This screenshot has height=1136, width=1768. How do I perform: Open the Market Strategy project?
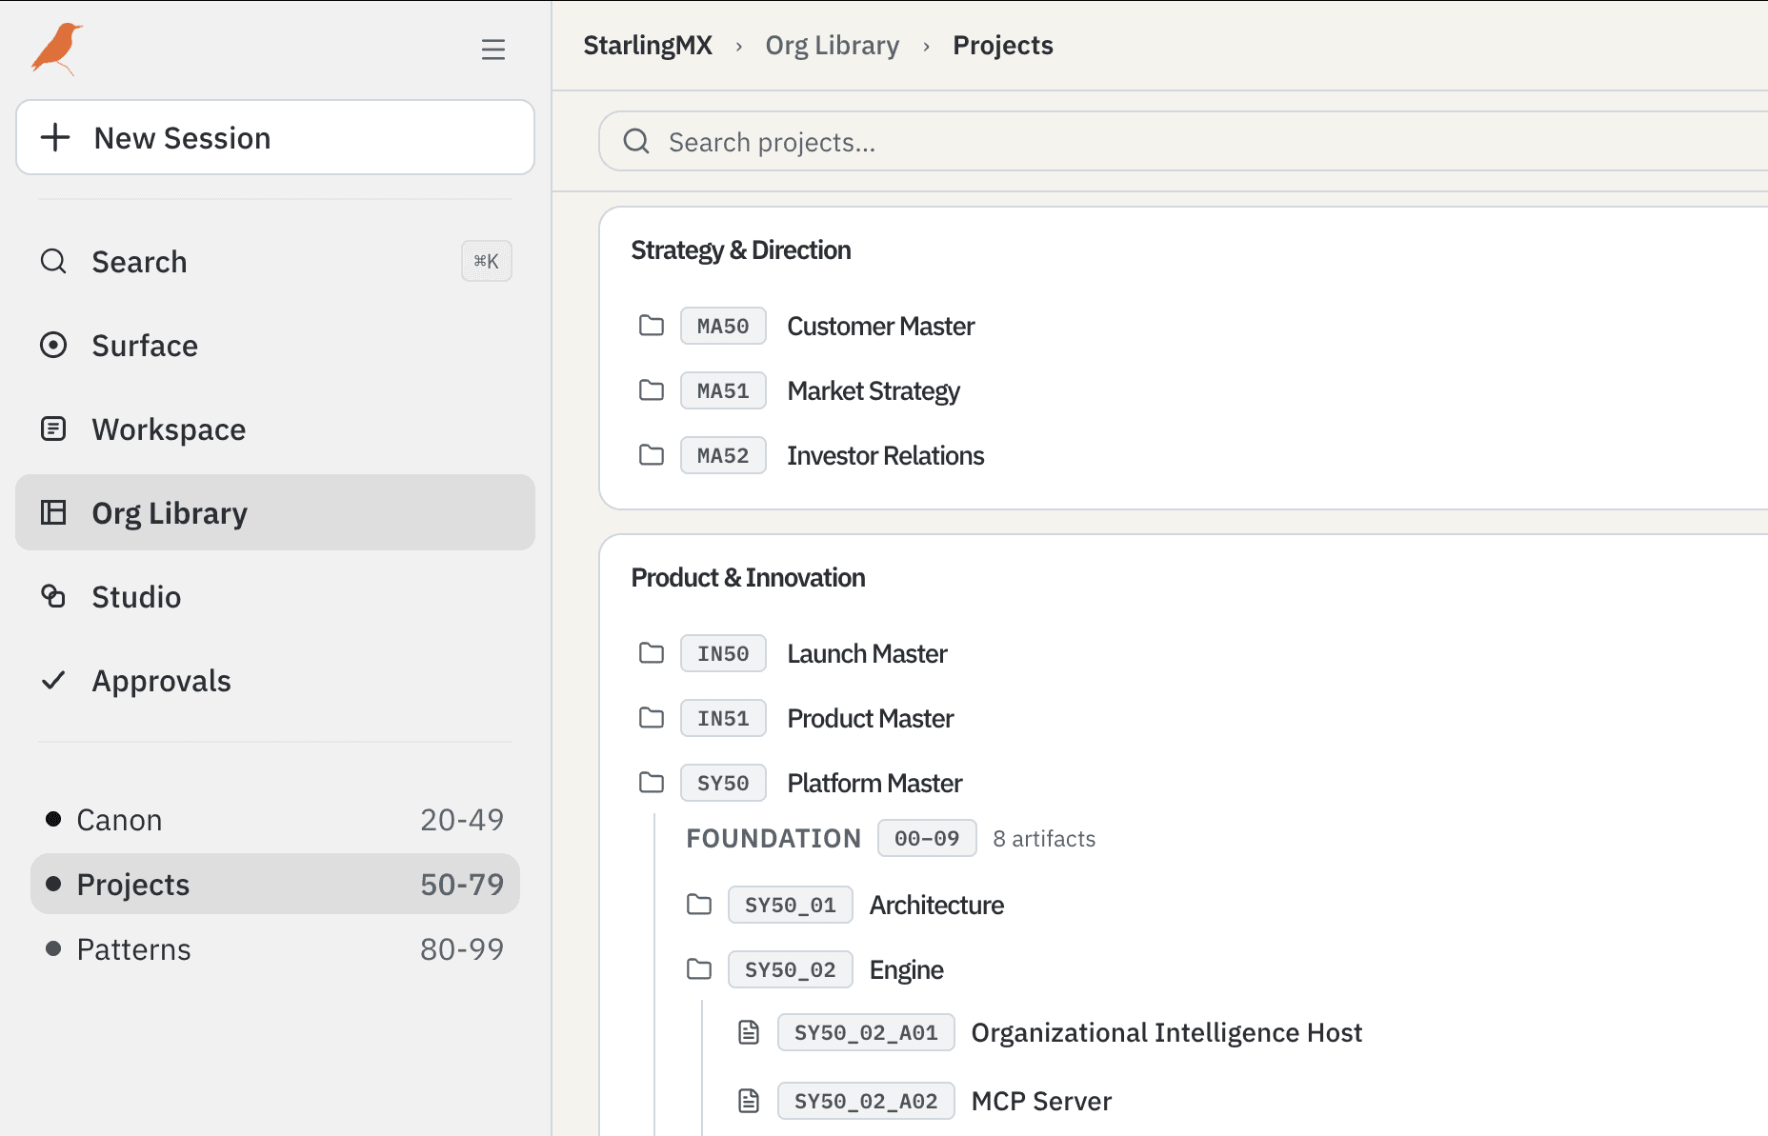874,390
